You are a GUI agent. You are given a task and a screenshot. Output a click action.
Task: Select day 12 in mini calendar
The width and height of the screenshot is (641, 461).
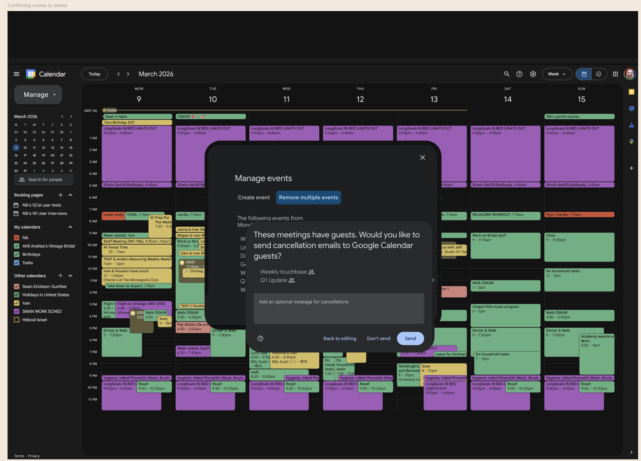(x=43, y=148)
